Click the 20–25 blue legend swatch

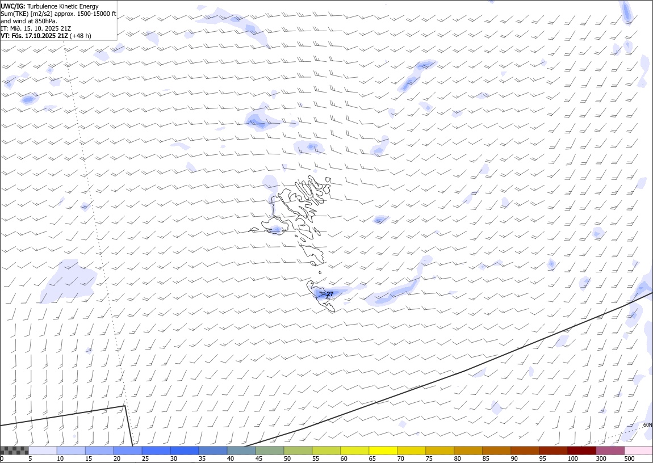128,451
